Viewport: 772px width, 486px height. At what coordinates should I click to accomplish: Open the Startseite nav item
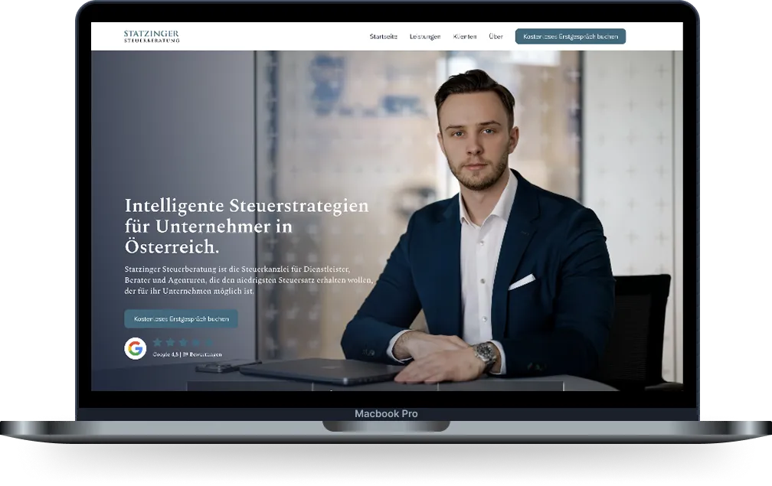coord(384,37)
